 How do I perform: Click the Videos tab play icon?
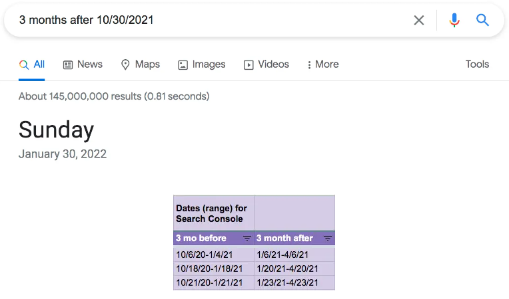(x=249, y=64)
